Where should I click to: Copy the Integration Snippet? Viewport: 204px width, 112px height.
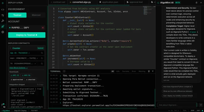(x=40, y=85)
